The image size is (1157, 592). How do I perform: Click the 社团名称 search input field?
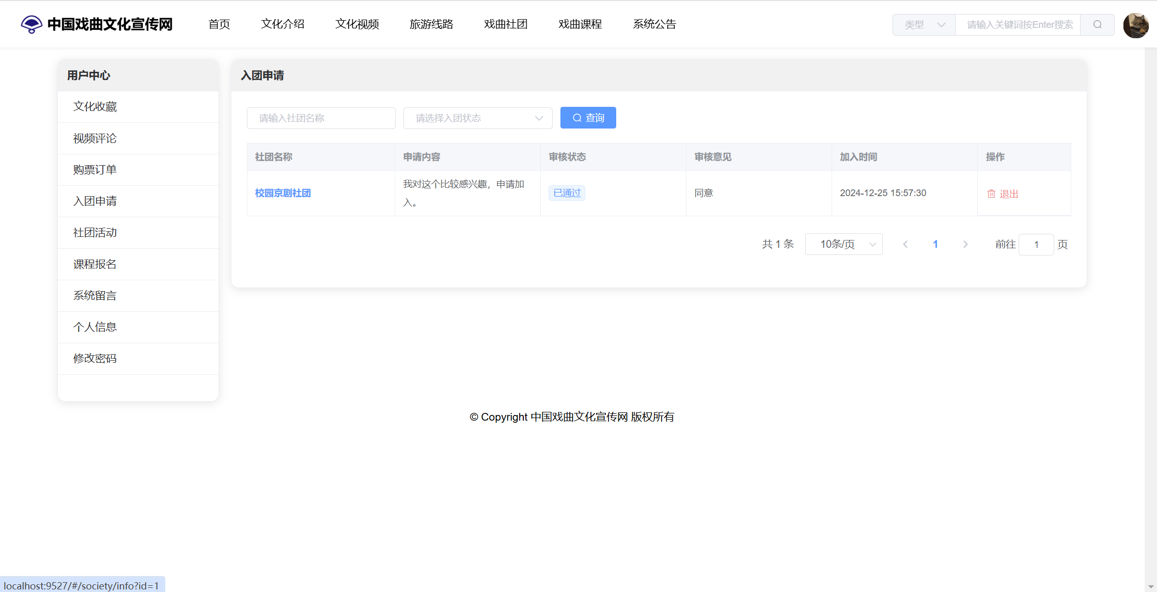(321, 118)
